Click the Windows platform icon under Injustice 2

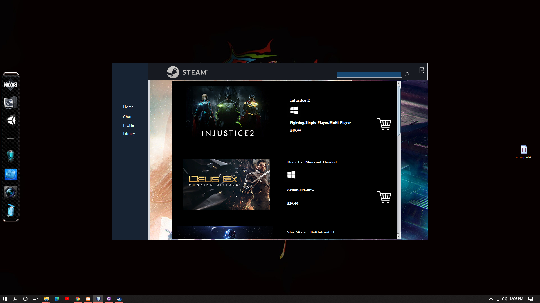[x=294, y=110]
